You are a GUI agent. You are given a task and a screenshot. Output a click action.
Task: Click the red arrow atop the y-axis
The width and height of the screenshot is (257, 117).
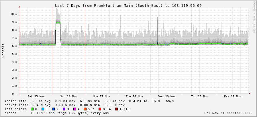click(x=19, y=7)
